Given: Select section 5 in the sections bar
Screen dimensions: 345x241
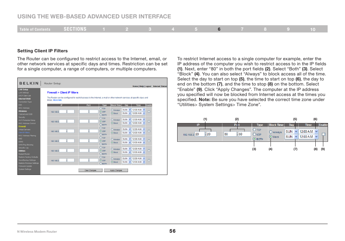Looking at the screenshot, I should (196, 29).
